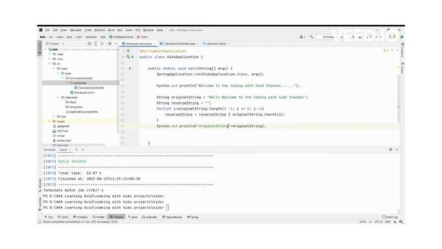Screen dimensions: 442x249
Task: Open Terminal panel settings gear
Action: click(390, 149)
